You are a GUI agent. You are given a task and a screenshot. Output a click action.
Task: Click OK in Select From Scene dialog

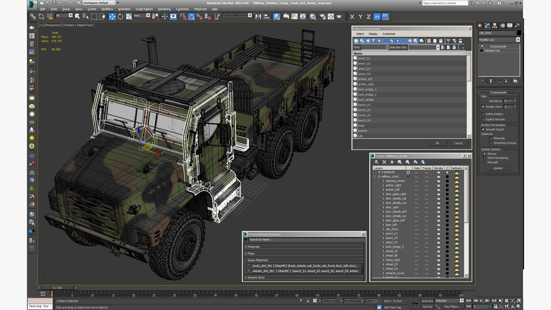click(x=437, y=143)
